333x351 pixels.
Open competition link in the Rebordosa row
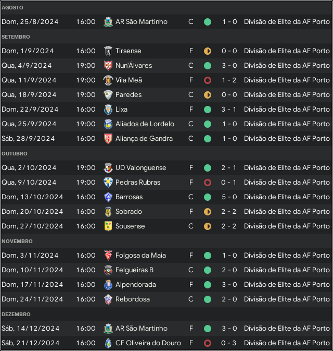click(x=287, y=299)
